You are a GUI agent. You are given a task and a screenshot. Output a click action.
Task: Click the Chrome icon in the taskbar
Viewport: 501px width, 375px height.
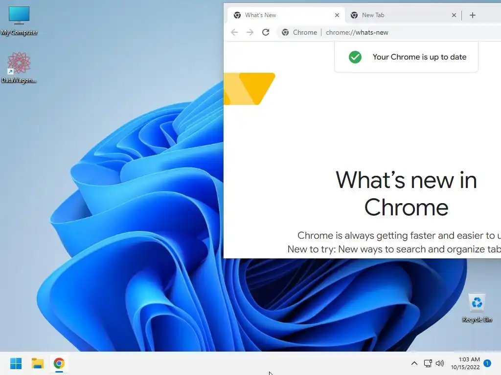click(59, 363)
